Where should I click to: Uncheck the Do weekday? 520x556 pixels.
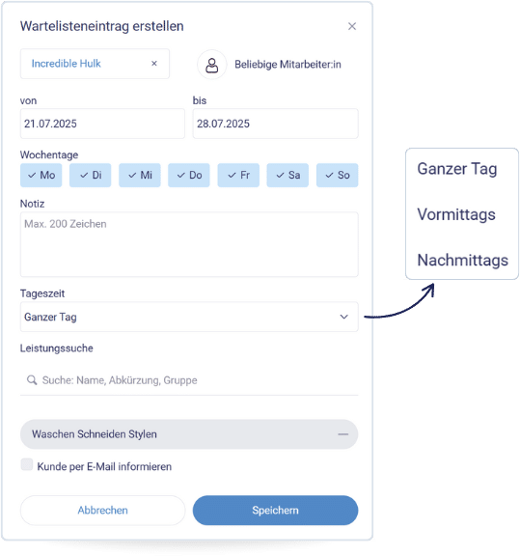tap(189, 175)
